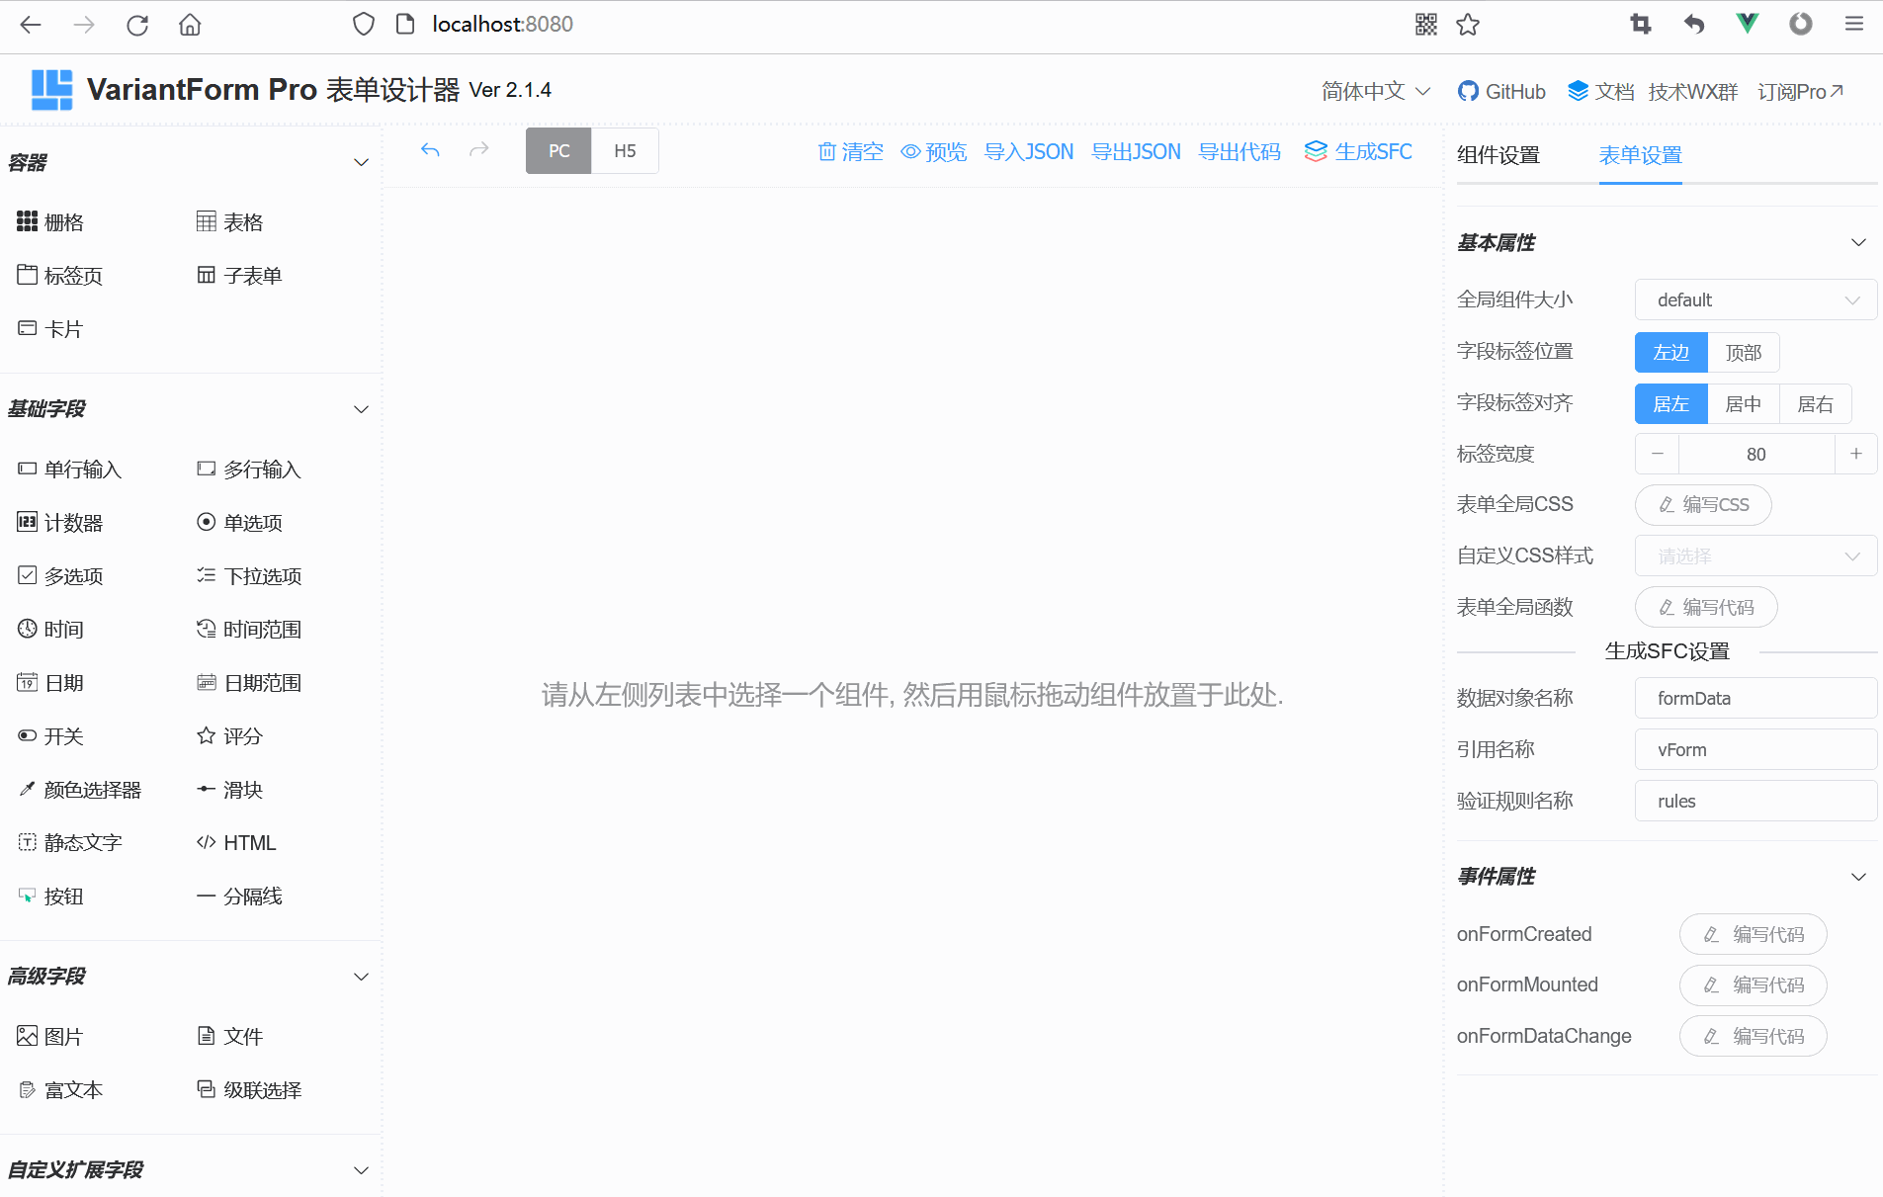The width and height of the screenshot is (1883, 1197).
Task: Click the 导出JSON link
Action: (1135, 151)
